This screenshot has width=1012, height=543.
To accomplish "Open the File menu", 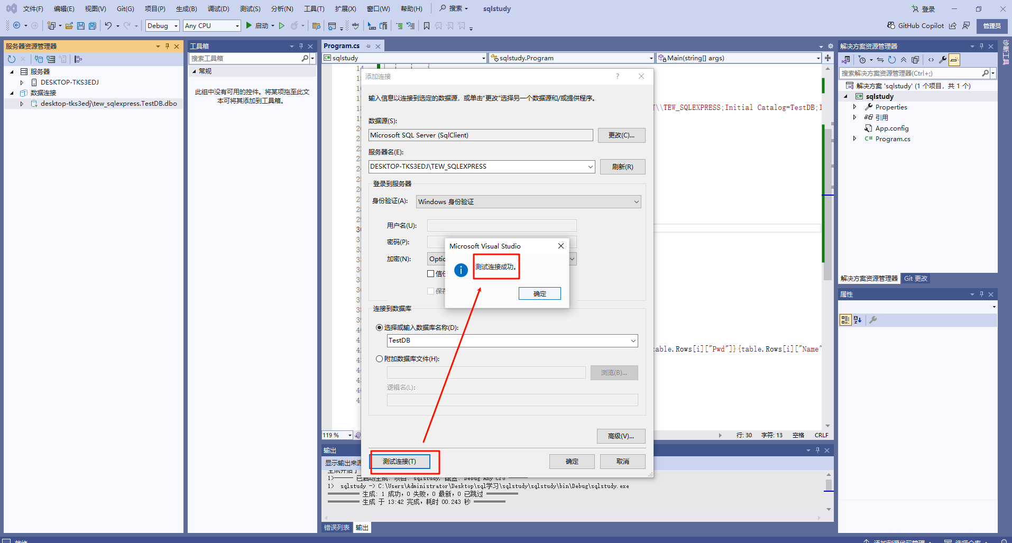I will [x=33, y=8].
